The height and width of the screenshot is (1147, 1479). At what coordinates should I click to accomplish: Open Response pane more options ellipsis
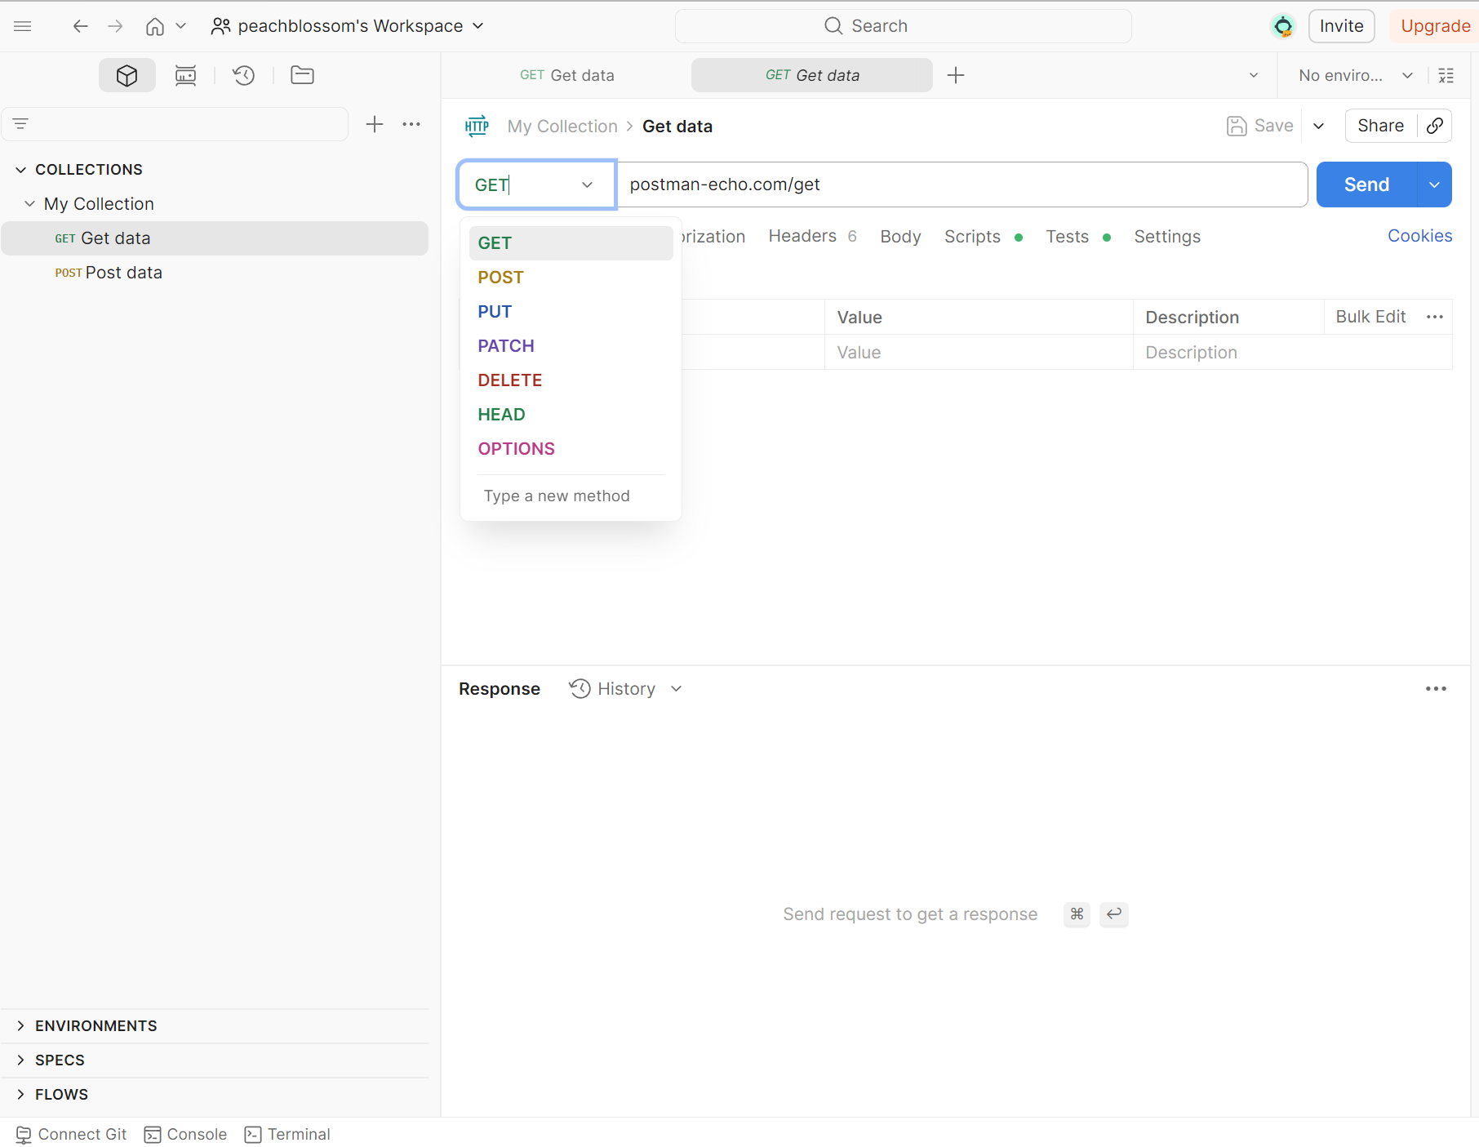1436,689
